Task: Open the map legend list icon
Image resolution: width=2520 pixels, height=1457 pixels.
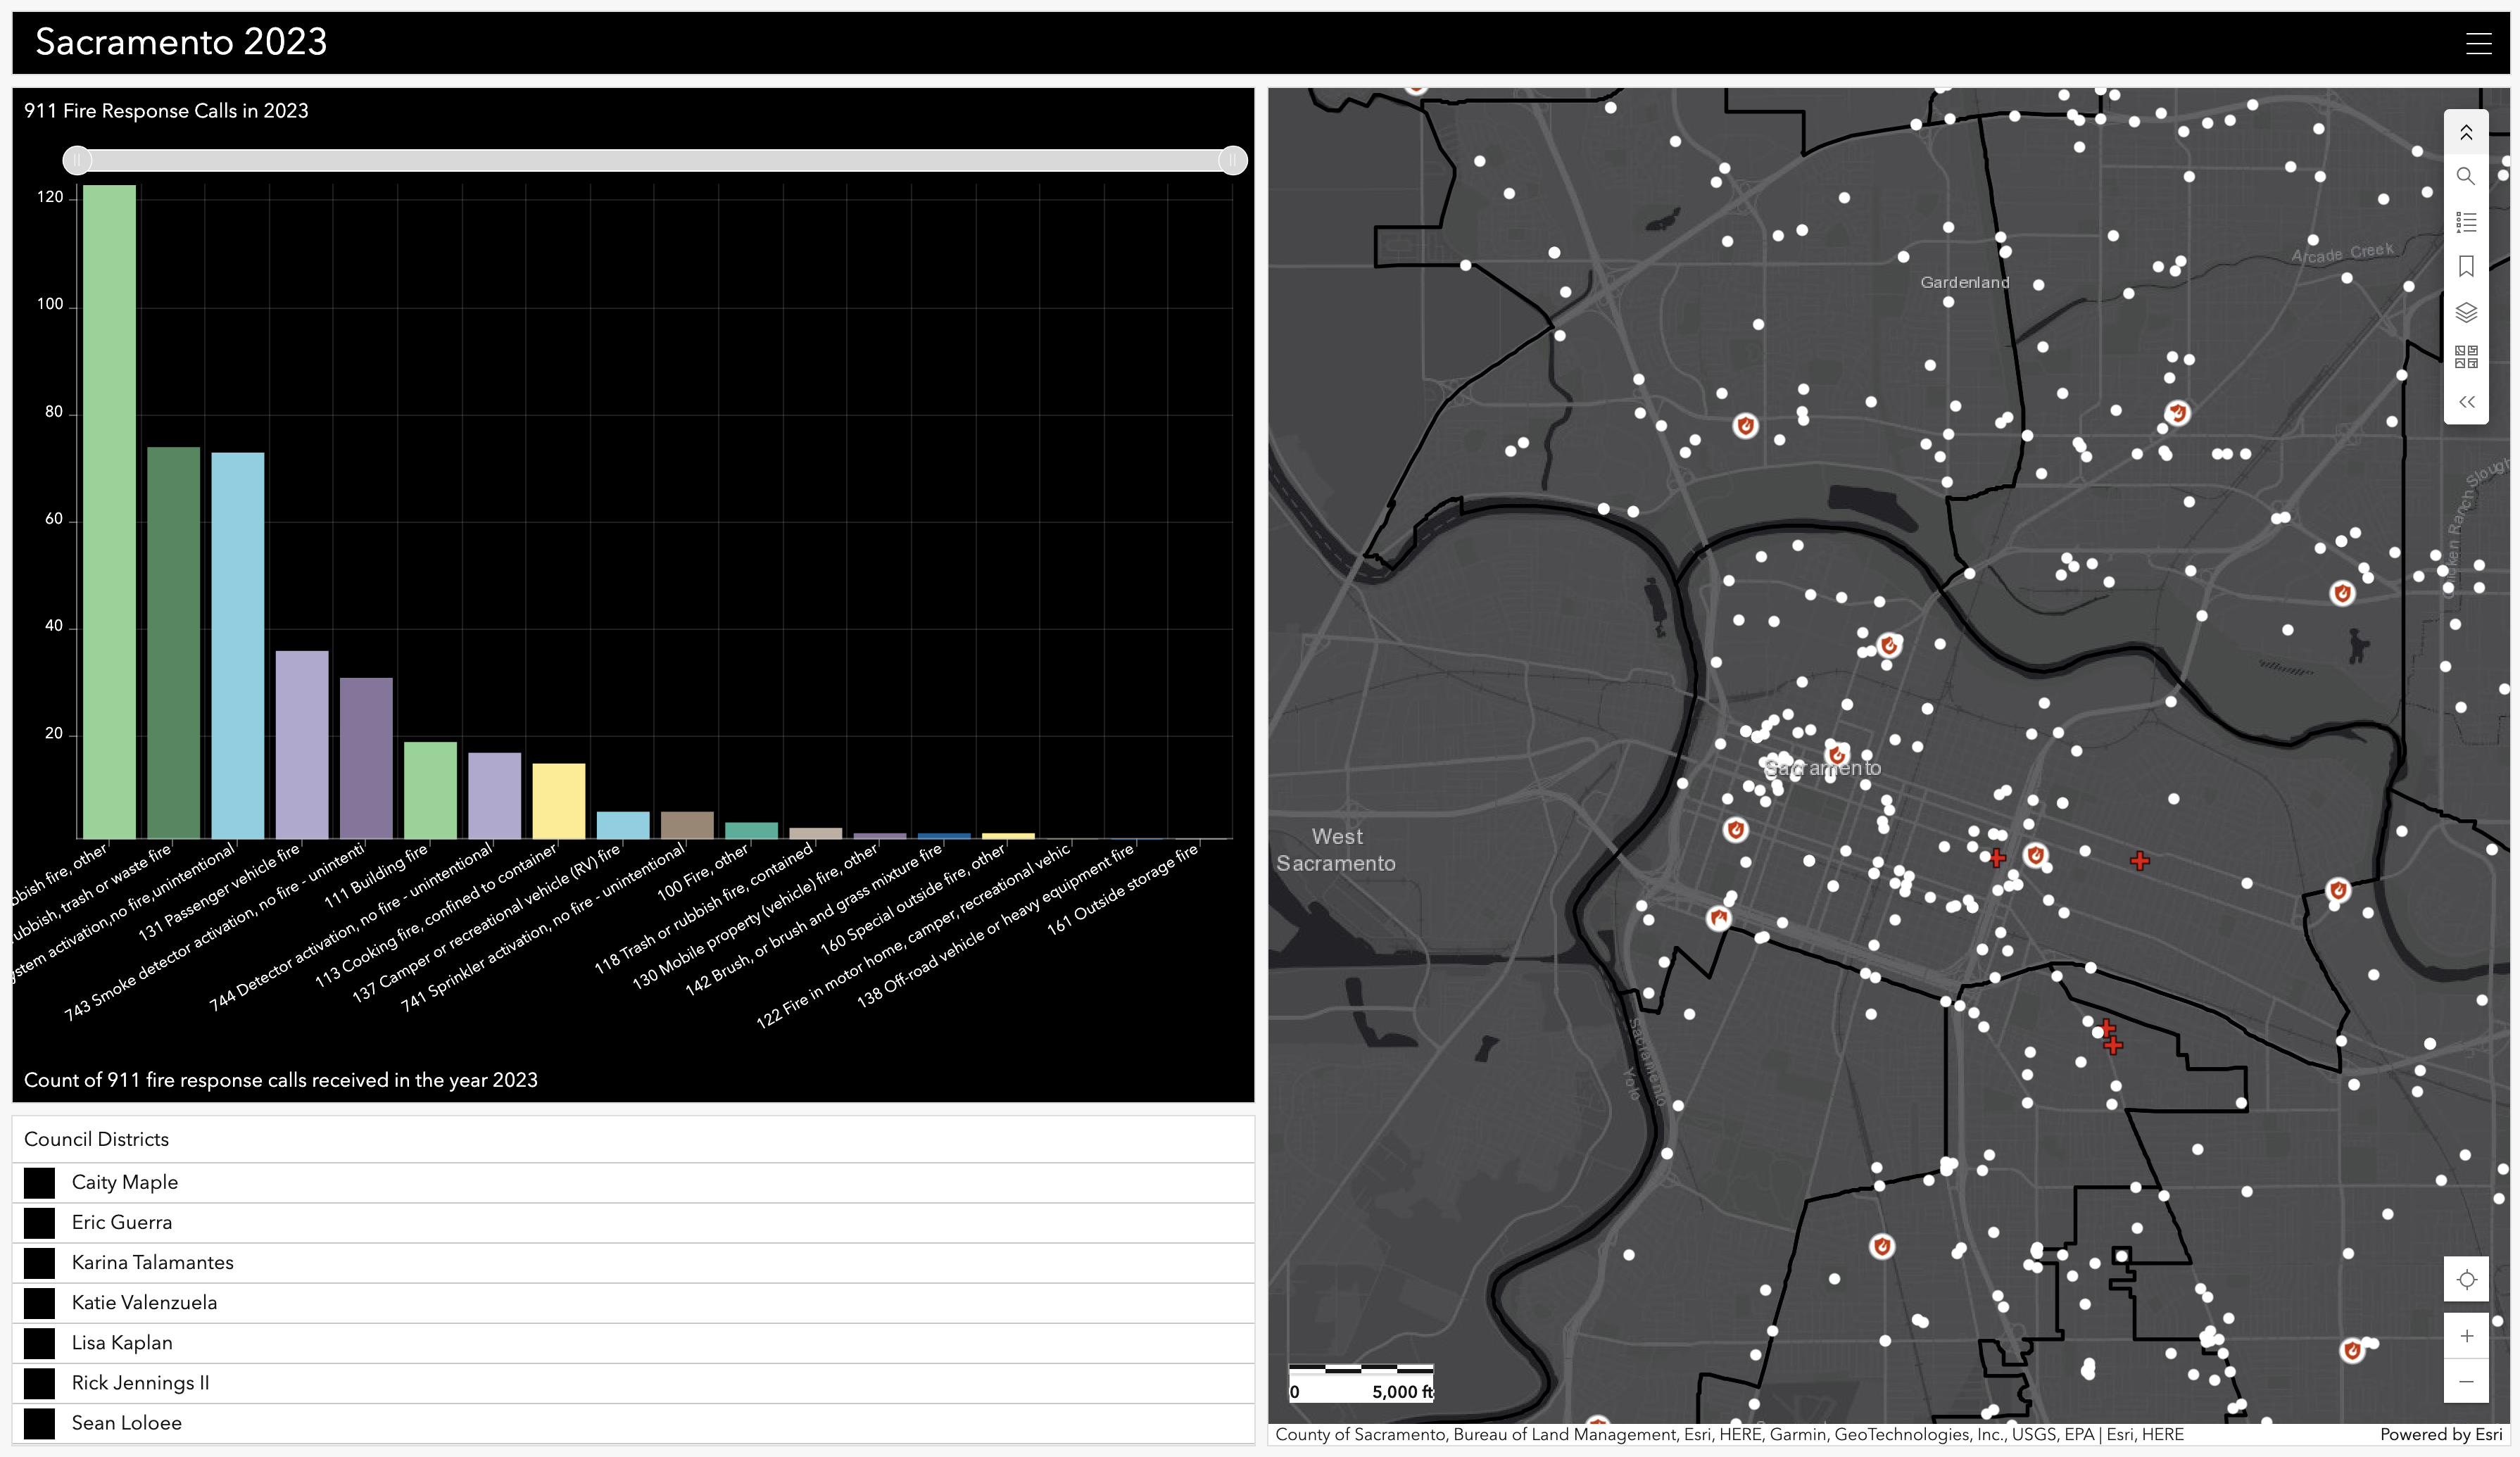Action: [2466, 222]
